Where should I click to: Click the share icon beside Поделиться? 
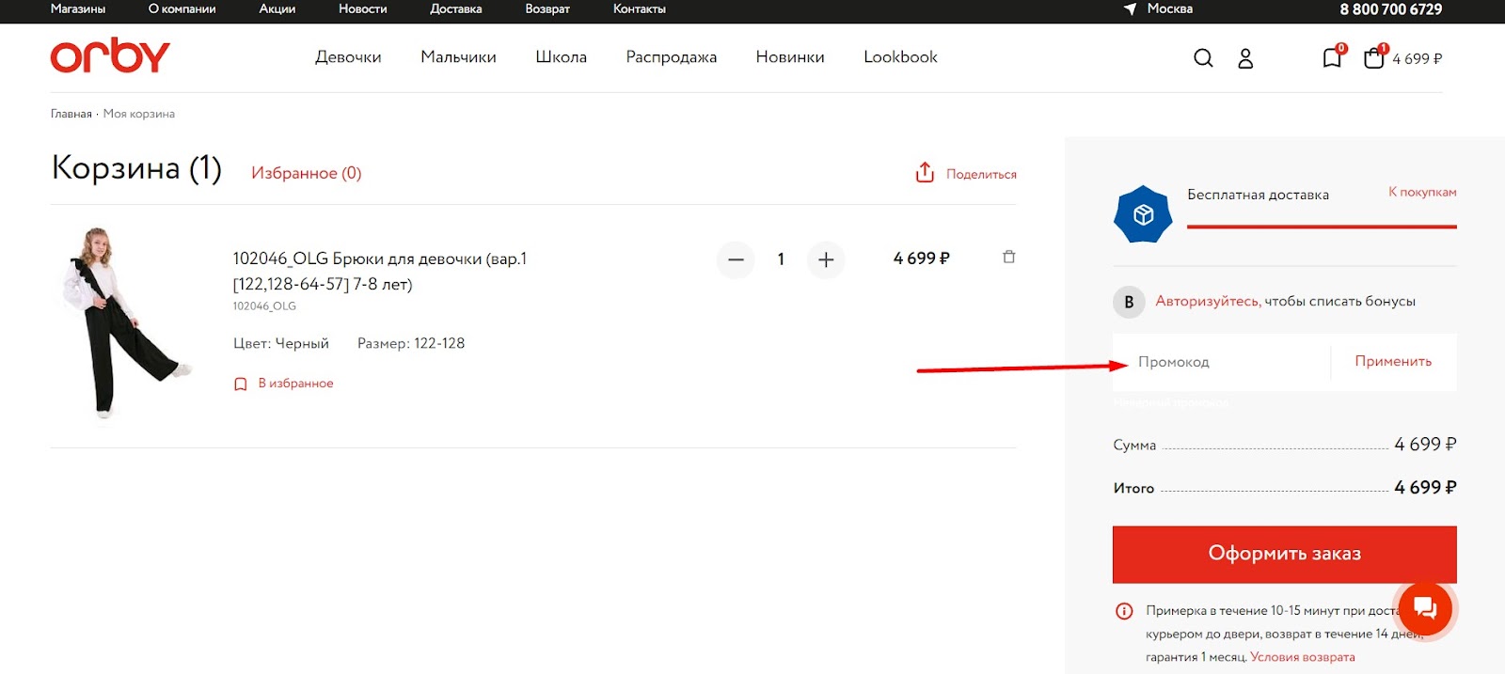[925, 173]
